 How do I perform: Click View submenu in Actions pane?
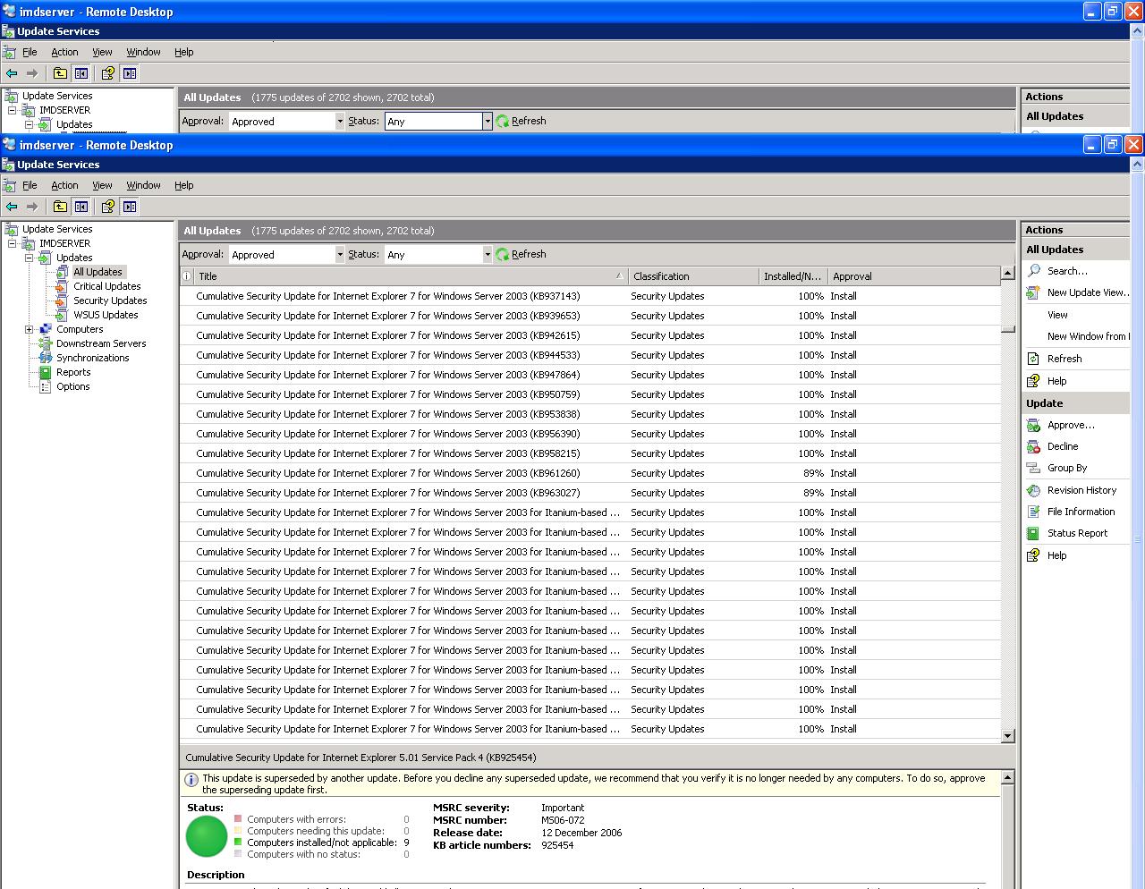pos(1057,315)
